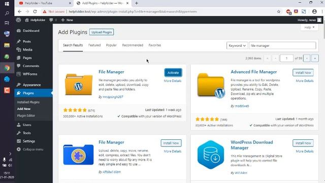This screenshot has width=325, height=183.
Task: Open the New content menu in admin bar
Action: pyautogui.click(x=67, y=20)
